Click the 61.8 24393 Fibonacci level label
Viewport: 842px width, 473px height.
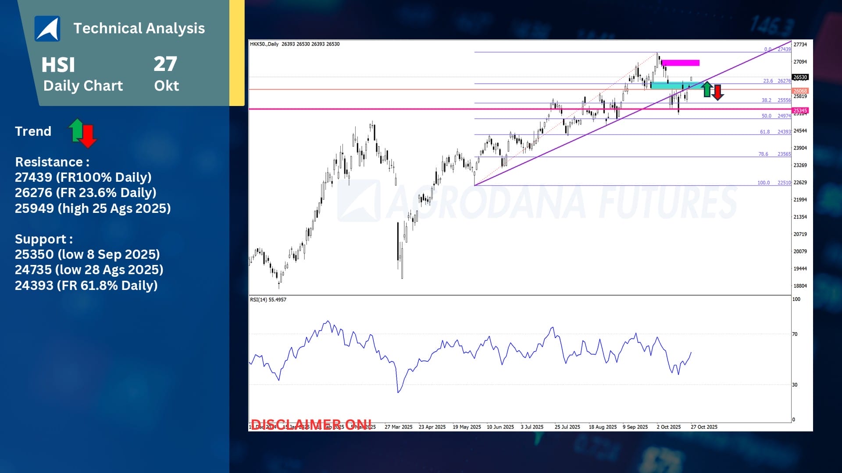coord(775,132)
